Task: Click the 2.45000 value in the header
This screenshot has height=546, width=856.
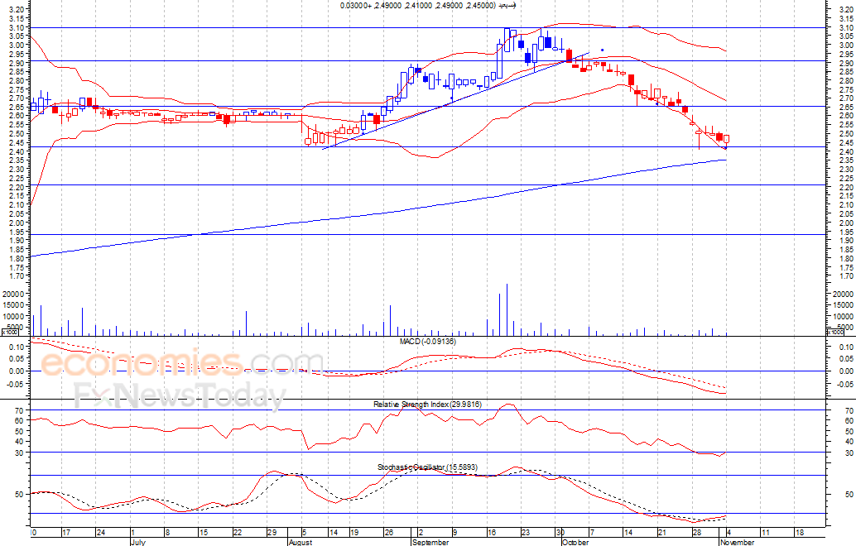Action: (480, 6)
